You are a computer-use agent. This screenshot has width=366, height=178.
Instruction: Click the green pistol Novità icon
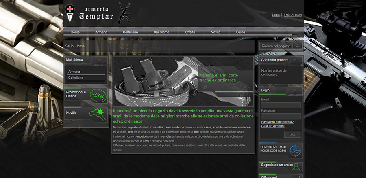(x=98, y=114)
